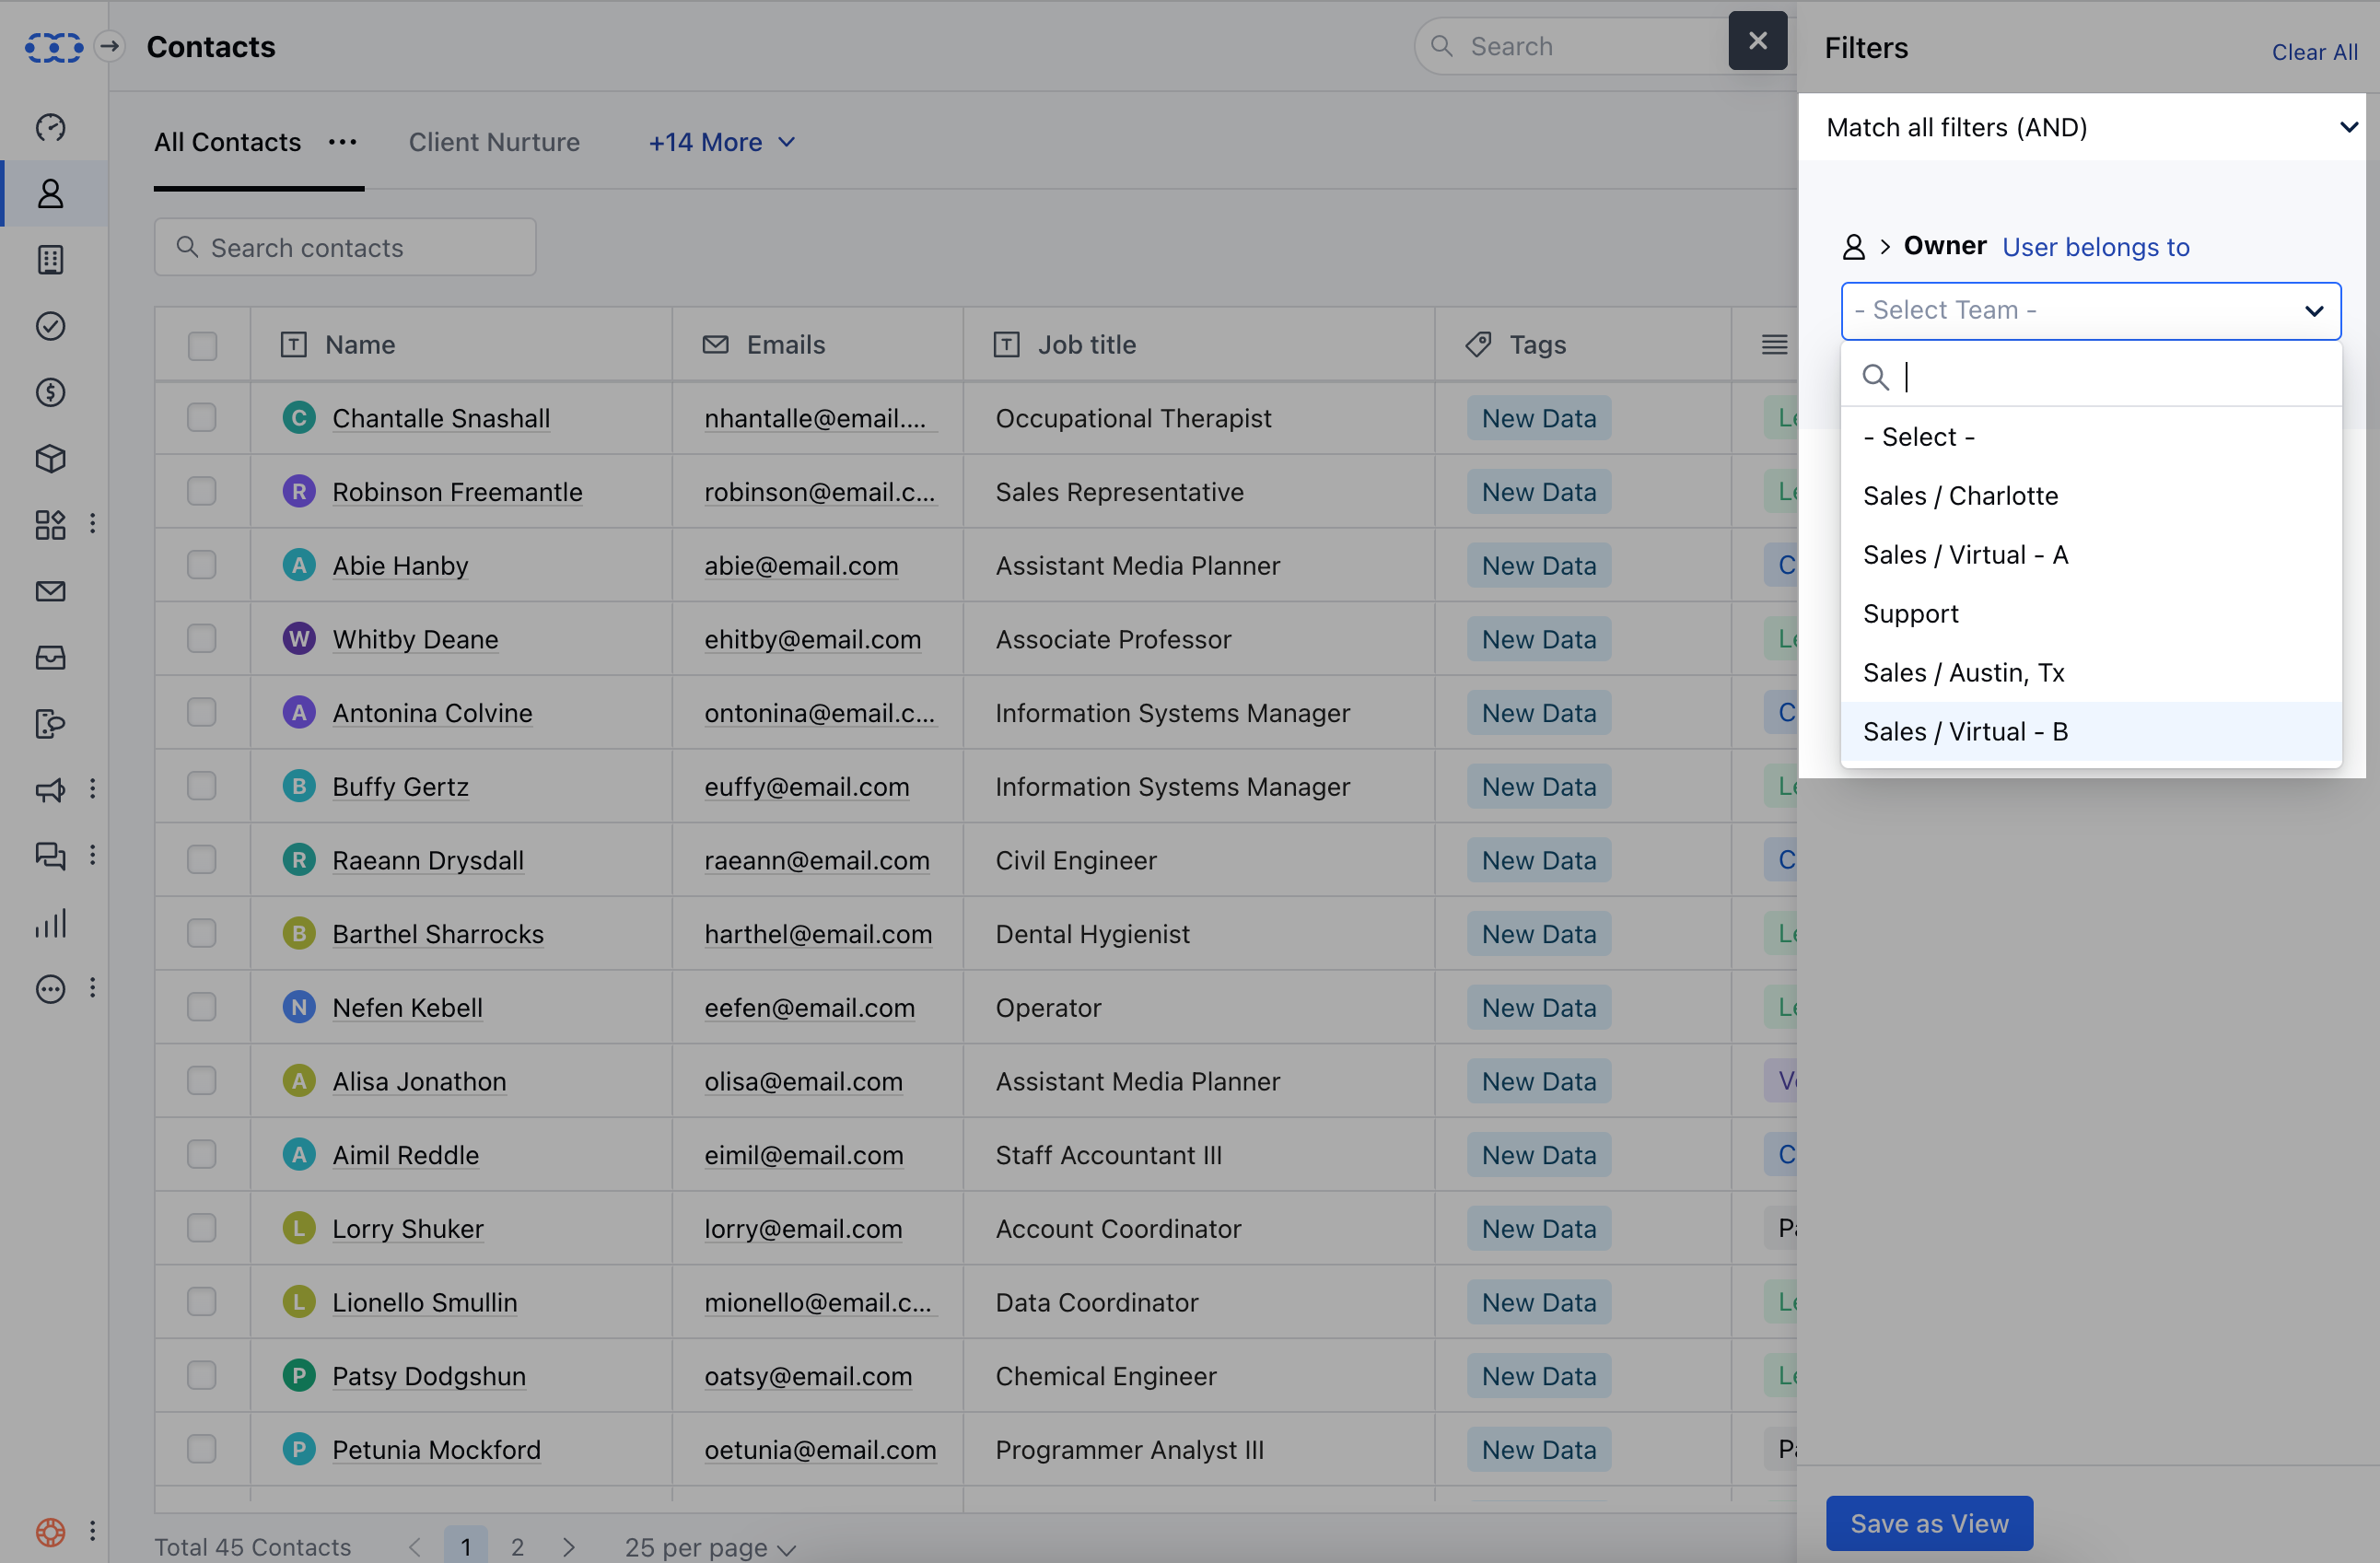
Task: Open the dashboard gauge icon in sidebar
Action: (x=50, y=127)
